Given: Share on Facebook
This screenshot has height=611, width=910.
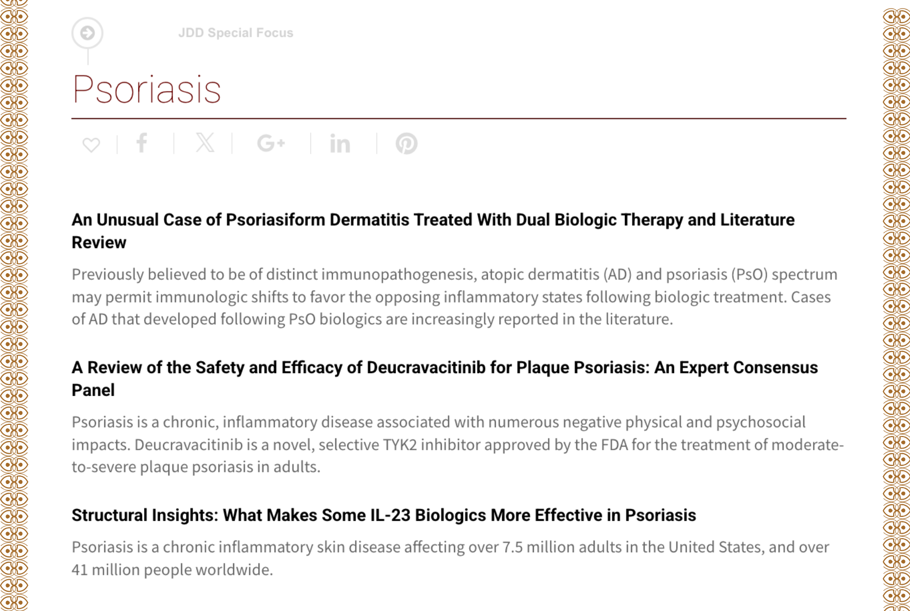Looking at the screenshot, I should tap(142, 143).
